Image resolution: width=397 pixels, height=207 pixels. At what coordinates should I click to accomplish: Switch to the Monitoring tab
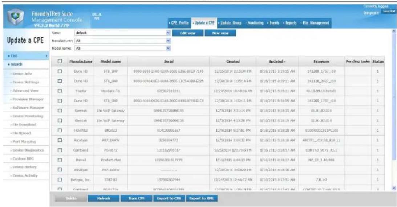pyautogui.click(x=255, y=23)
